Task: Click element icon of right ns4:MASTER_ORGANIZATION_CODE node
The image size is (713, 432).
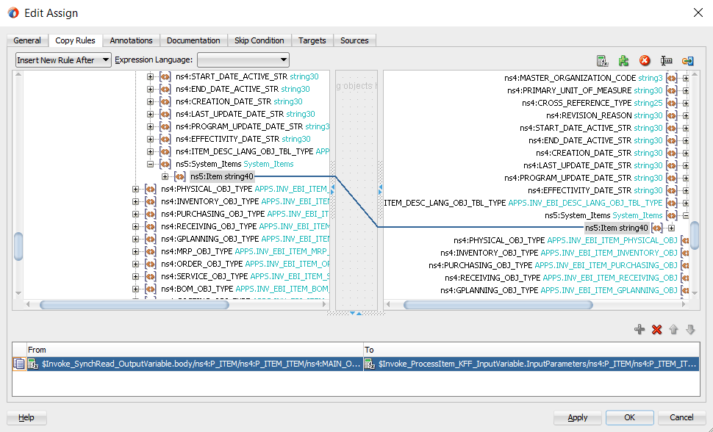Action: tap(671, 78)
